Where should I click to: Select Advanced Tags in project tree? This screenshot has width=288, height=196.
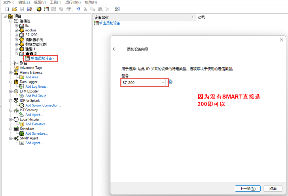coord(31,68)
